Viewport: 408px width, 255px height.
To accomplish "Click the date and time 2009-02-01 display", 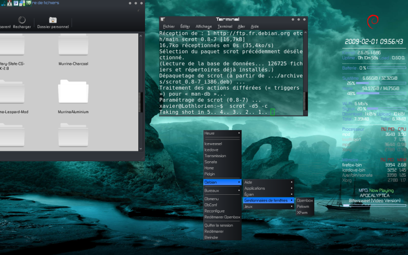I will coord(374,42).
